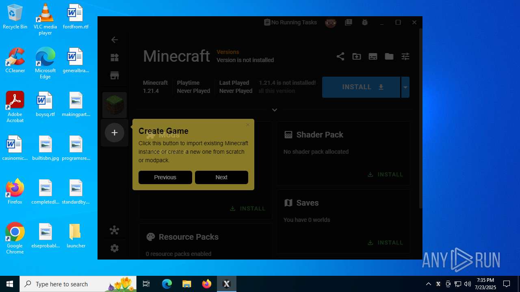Click the export folder-upload icon

[357, 56]
